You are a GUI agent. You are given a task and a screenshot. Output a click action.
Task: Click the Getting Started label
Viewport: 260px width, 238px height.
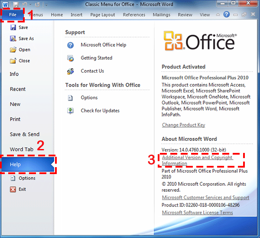[x=97, y=58]
